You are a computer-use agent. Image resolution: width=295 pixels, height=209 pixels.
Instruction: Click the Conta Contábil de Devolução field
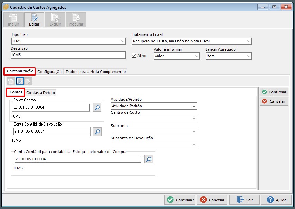click(x=51, y=132)
